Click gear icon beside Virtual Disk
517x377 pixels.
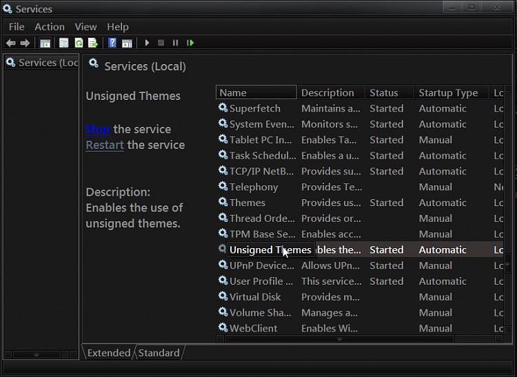(x=223, y=296)
